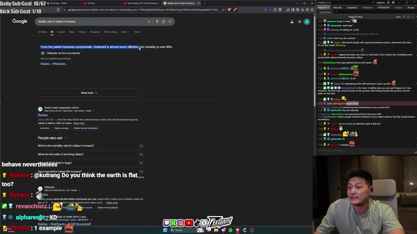417x234 pixels.
Task: Open Windows Start menu
Action: tap(165, 230)
